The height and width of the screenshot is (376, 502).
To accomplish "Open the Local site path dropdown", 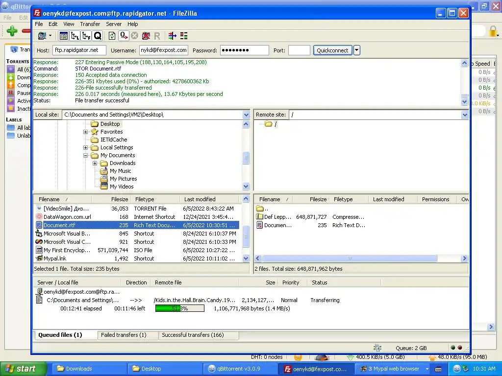I will tap(246, 115).
